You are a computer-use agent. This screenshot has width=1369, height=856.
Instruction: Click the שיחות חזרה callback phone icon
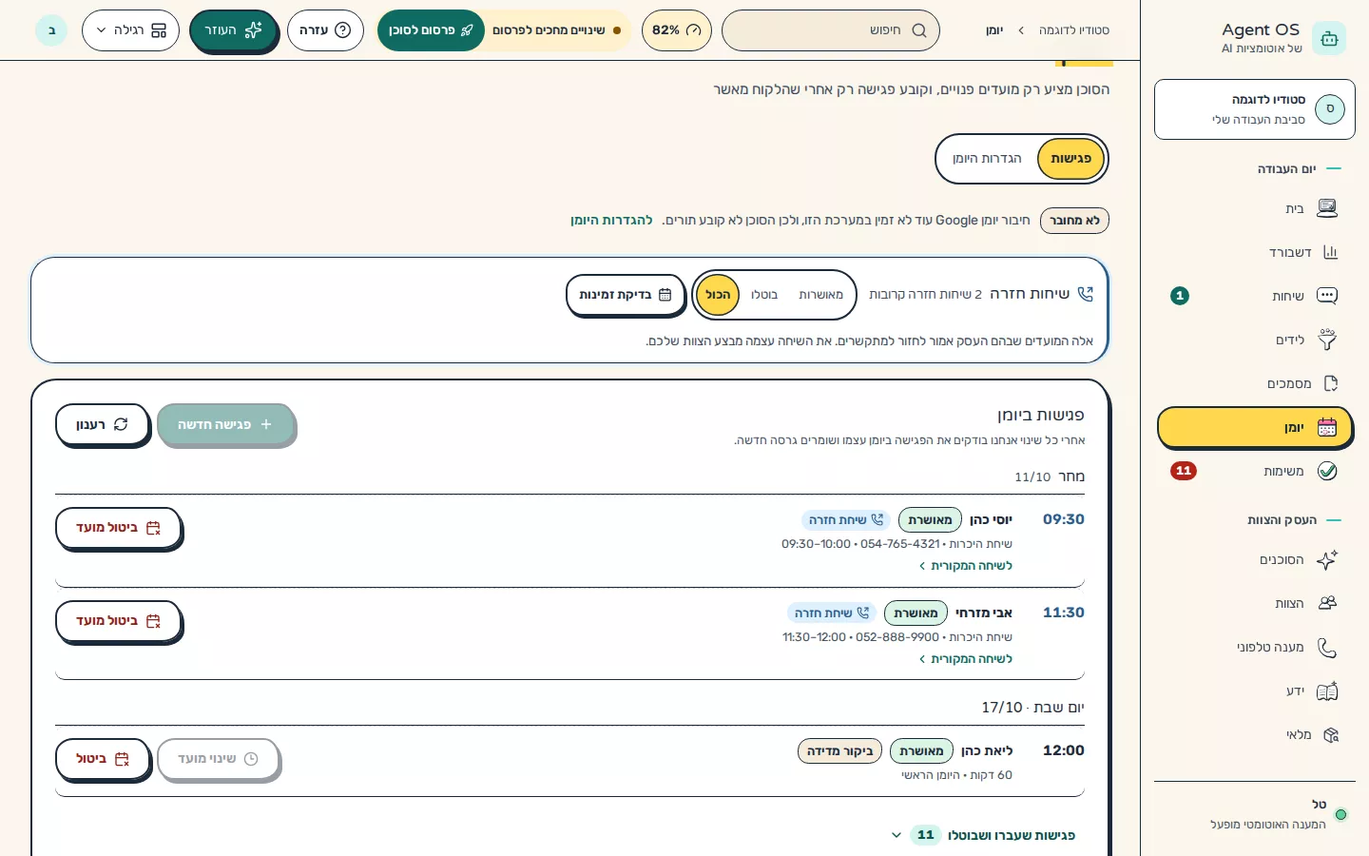tap(1086, 294)
